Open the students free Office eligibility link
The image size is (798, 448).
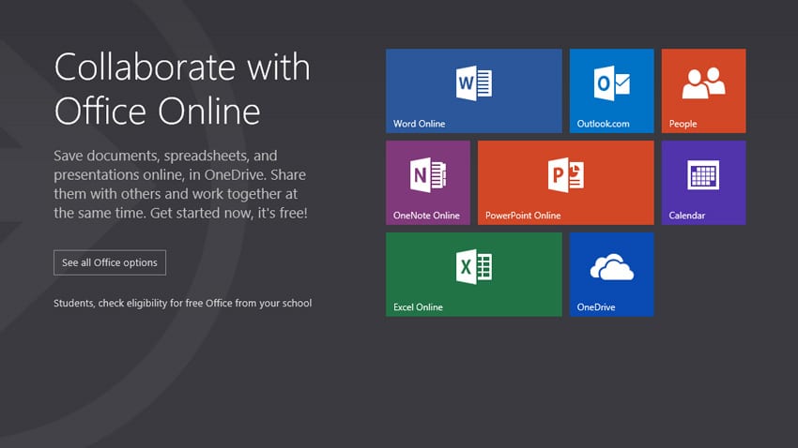pyautogui.click(x=182, y=303)
